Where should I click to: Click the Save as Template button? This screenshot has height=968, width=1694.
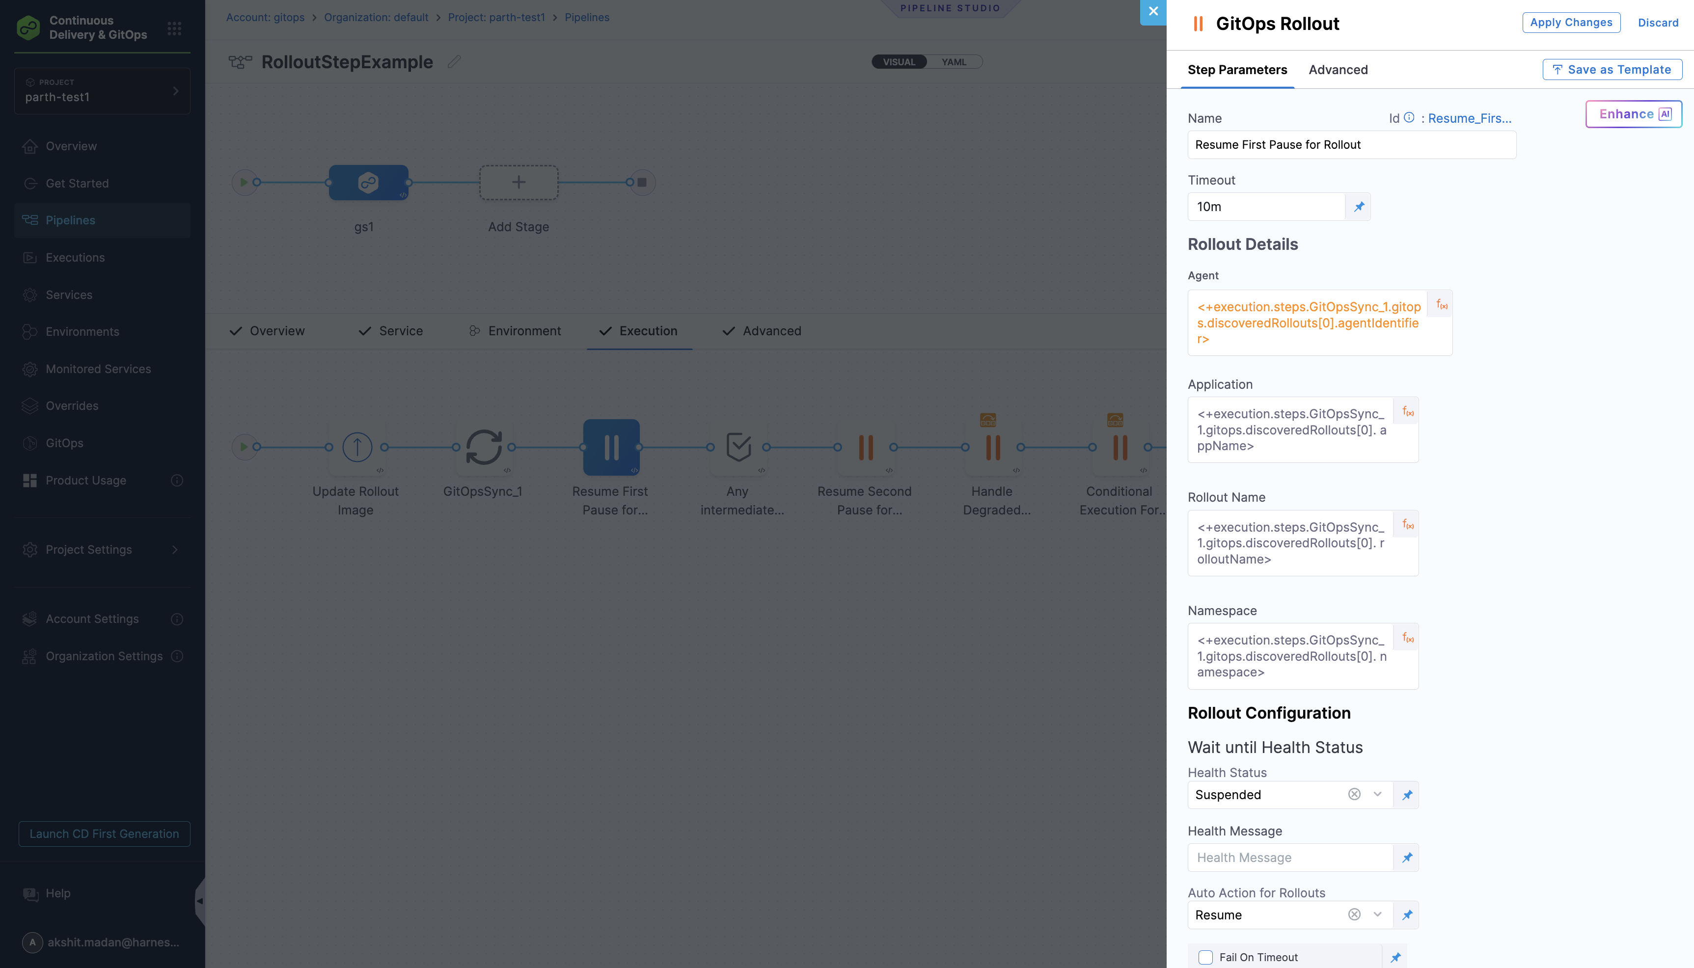click(1612, 70)
